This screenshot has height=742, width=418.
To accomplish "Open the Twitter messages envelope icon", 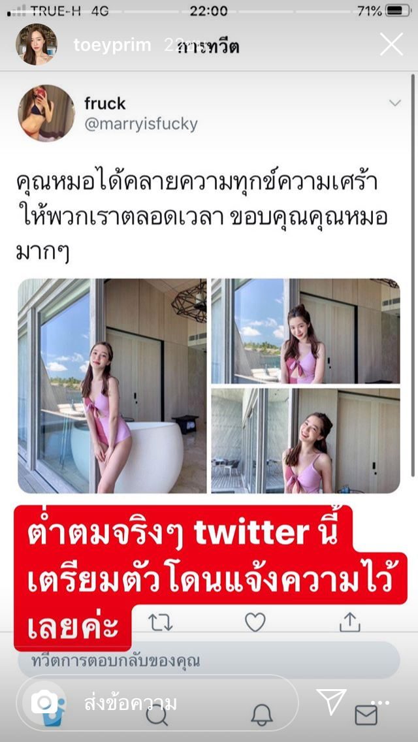I will point(366,715).
